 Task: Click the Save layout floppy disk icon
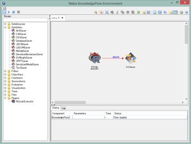pos(160,12)
